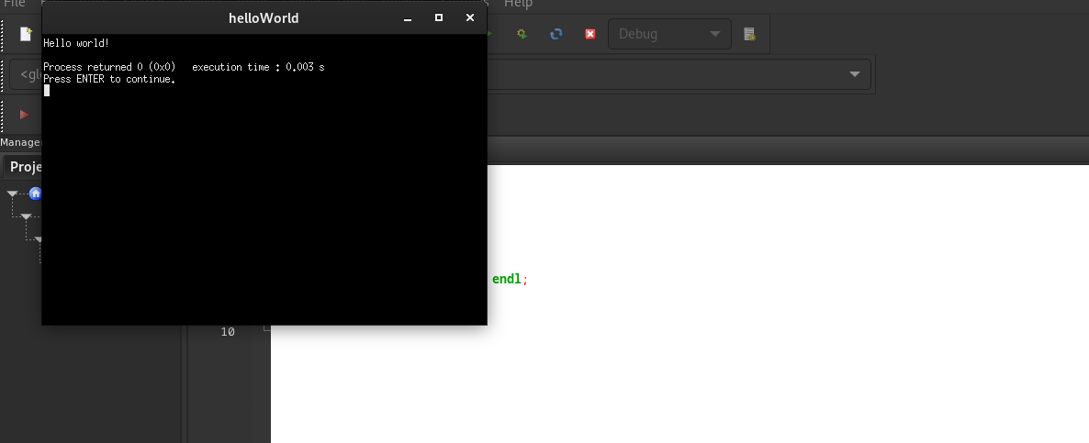Collapse the second-level project tree node

(x=27, y=216)
